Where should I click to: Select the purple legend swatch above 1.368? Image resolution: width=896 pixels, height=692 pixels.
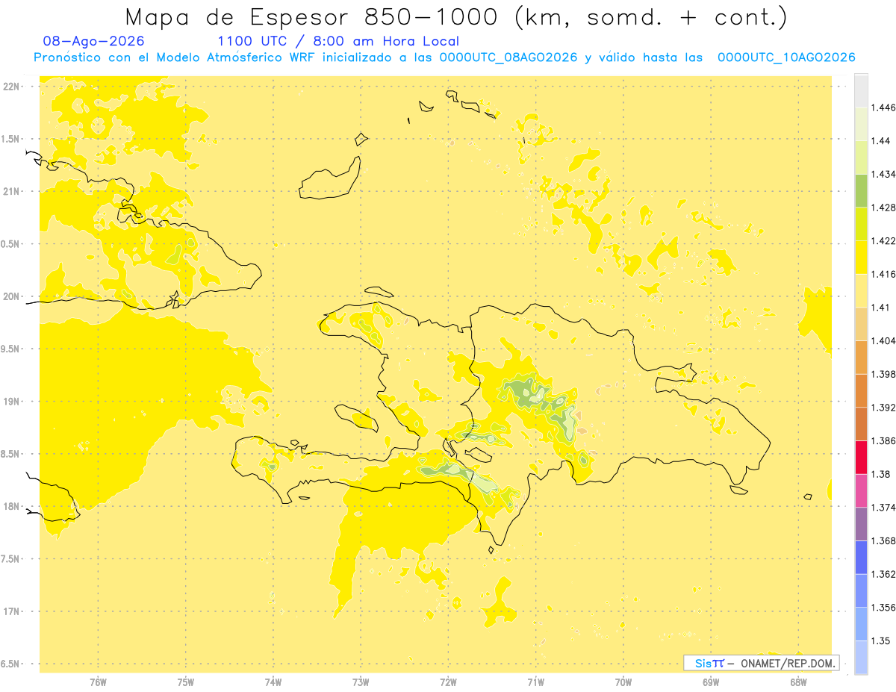tap(861, 524)
